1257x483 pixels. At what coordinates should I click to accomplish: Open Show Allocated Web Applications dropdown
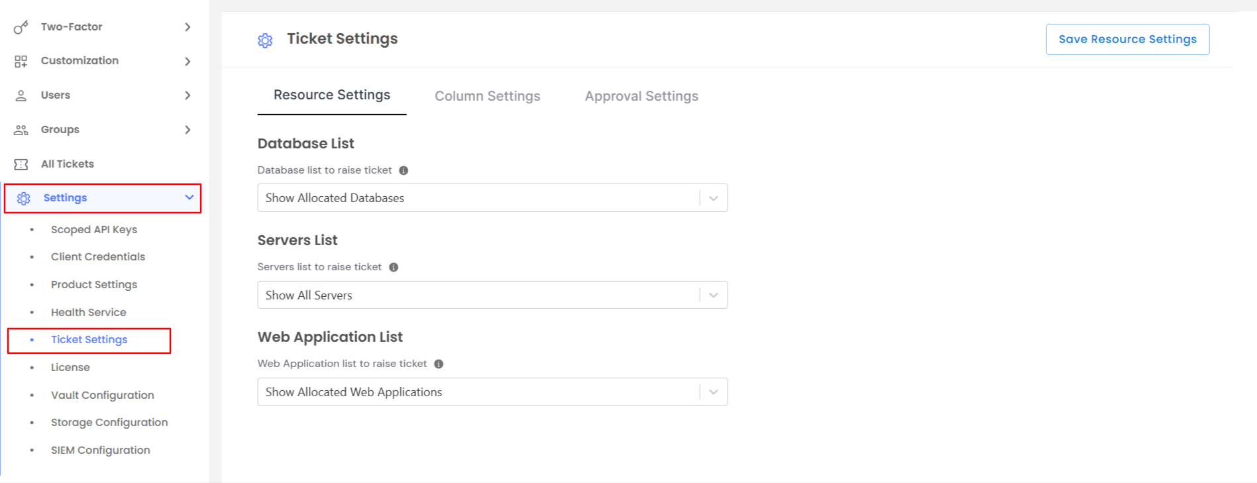(492, 392)
